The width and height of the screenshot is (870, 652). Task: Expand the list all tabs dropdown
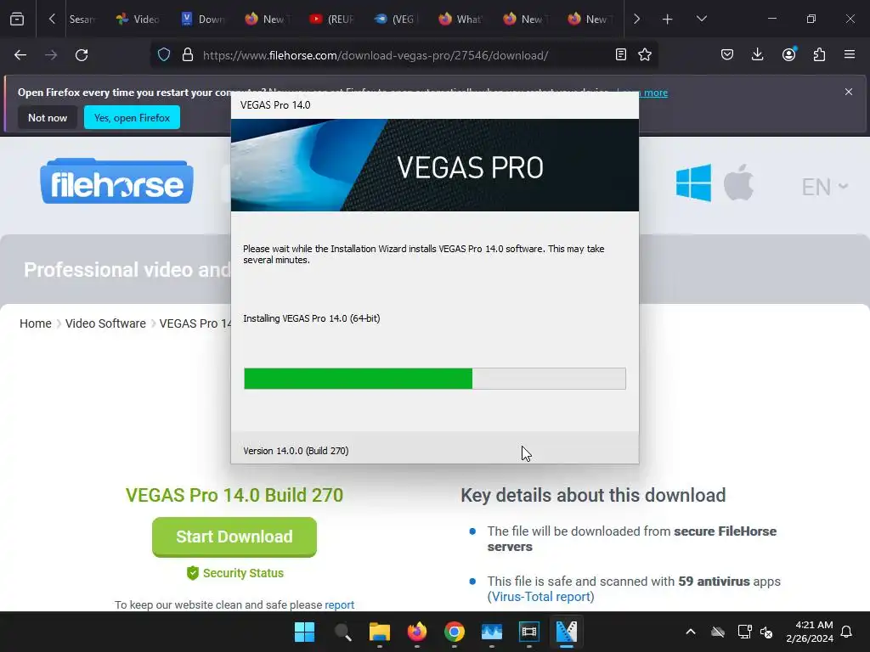tap(702, 19)
